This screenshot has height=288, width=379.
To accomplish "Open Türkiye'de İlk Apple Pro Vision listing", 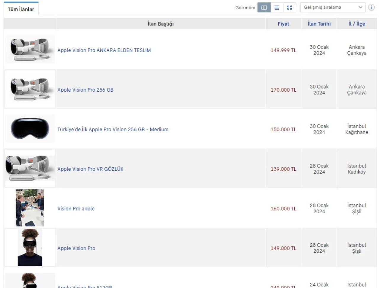I will 113,129.
